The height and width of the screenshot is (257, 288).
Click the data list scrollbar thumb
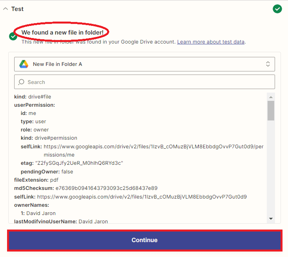pos(271,110)
